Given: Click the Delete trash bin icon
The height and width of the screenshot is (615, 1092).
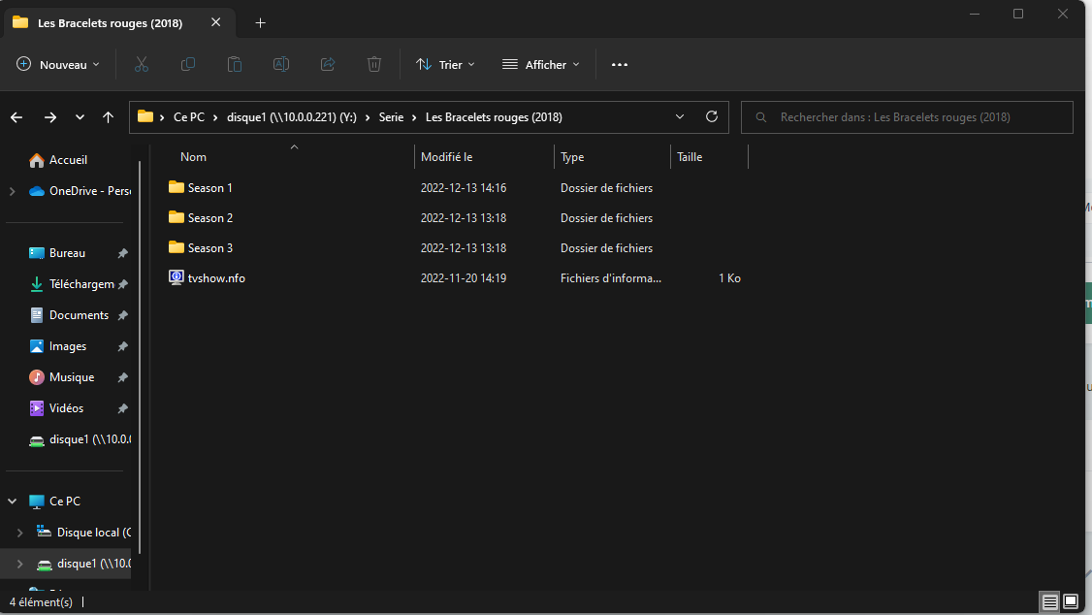Looking at the screenshot, I should coord(374,64).
